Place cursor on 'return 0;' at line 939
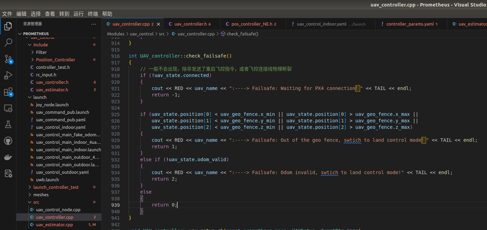 pyautogui.click(x=164, y=205)
